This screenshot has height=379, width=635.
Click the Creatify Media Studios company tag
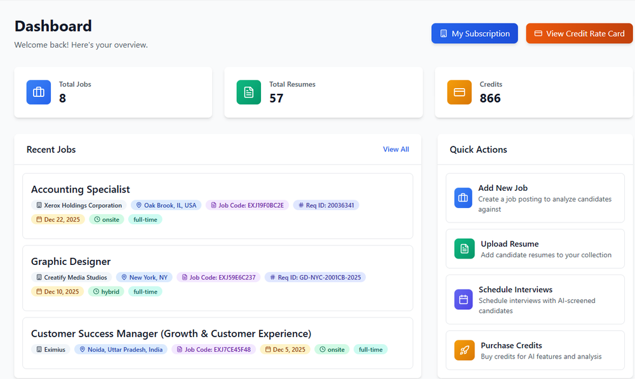click(72, 277)
